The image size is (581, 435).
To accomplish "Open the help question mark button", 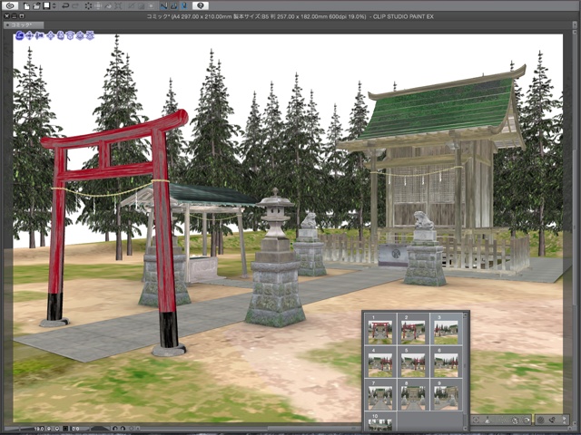I will click(201, 5).
